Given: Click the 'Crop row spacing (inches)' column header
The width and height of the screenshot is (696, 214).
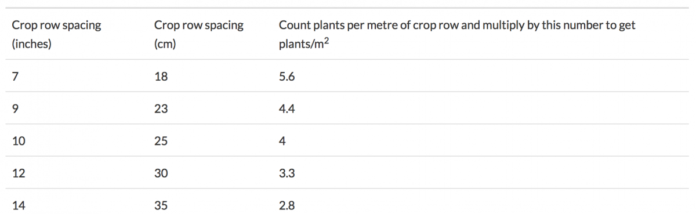Looking at the screenshot, I should pyautogui.click(x=57, y=34).
